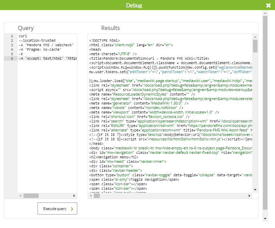Click the '<div class="navbar-header">' result line
This screenshot has width=275, height=228.
pyautogui.click(x=116, y=171)
